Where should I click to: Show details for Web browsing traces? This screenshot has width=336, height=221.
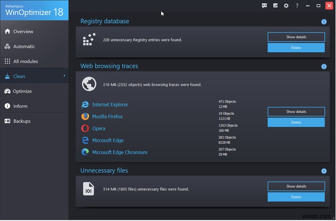296,112
